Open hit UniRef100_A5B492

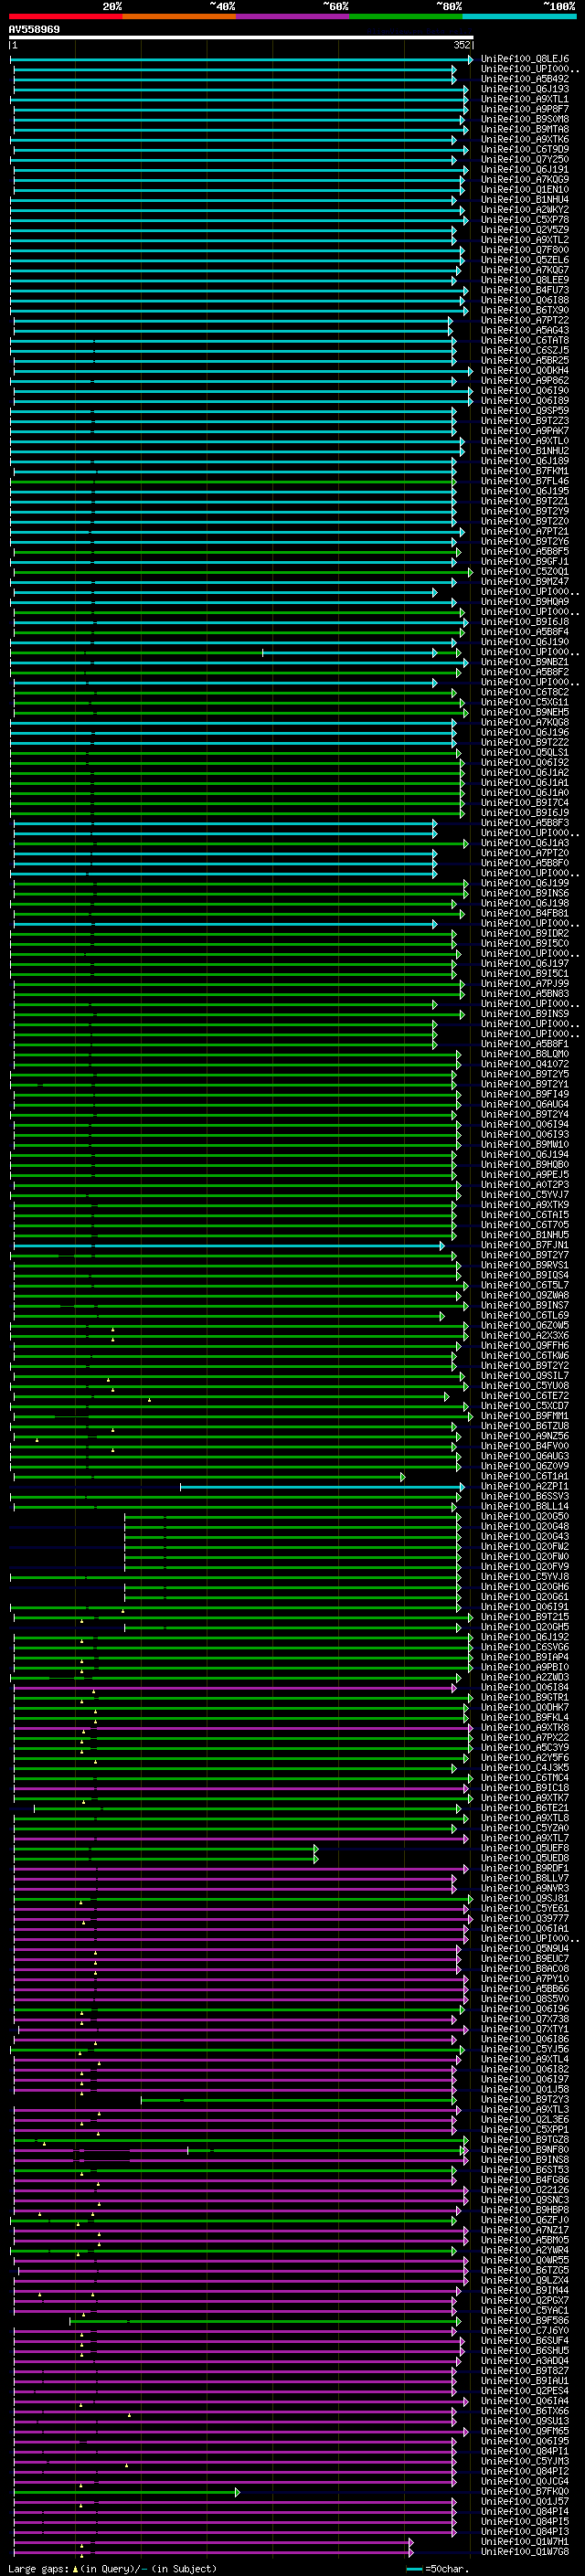525,79
